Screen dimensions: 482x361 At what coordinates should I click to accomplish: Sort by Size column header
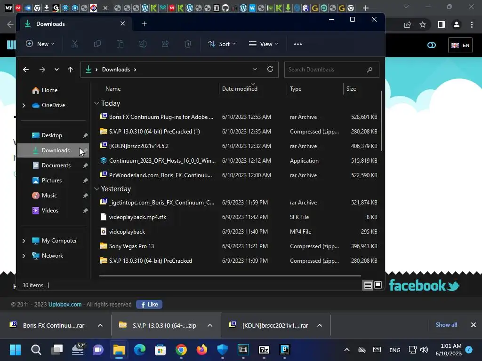coord(351,89)
